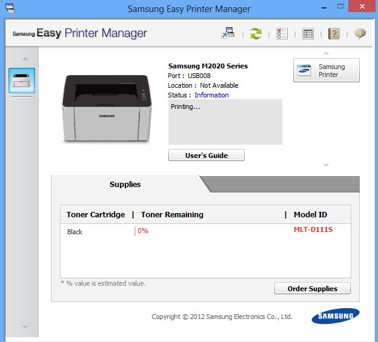Open the Samsung Printer quick link
The image size is (378, 342).
[x=326, y=70]
